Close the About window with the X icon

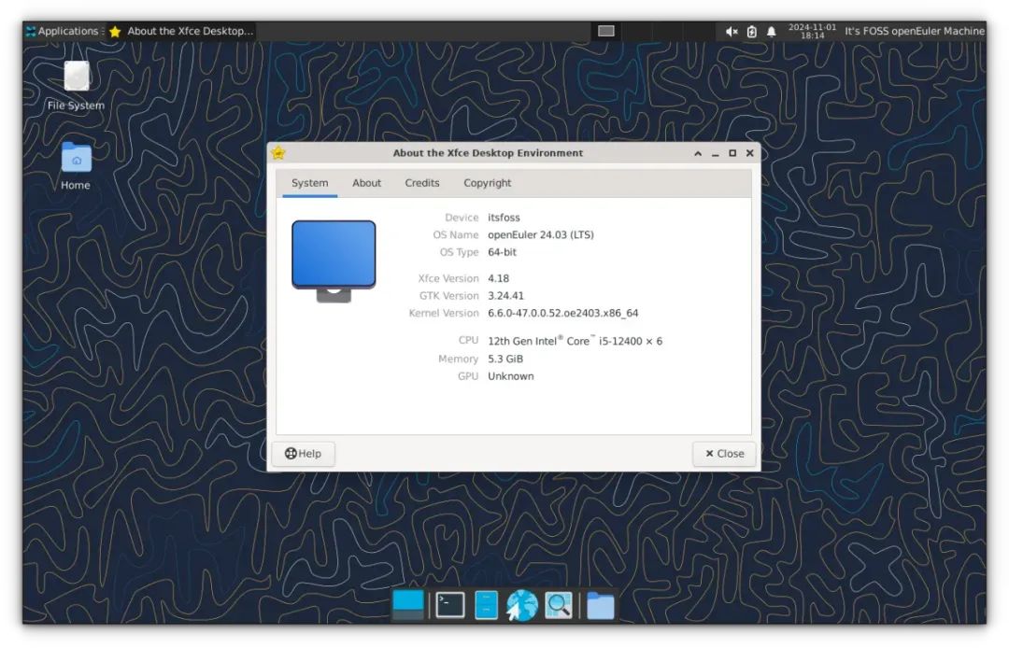pos(749,153)
